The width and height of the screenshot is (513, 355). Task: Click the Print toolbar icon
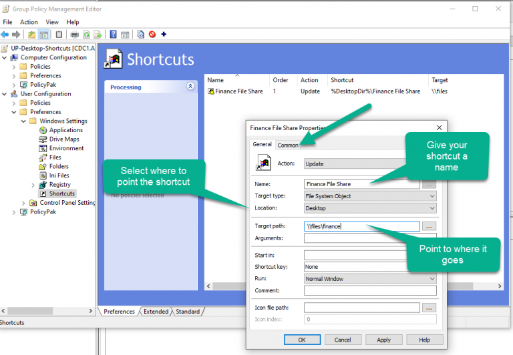tap(75, 34)
